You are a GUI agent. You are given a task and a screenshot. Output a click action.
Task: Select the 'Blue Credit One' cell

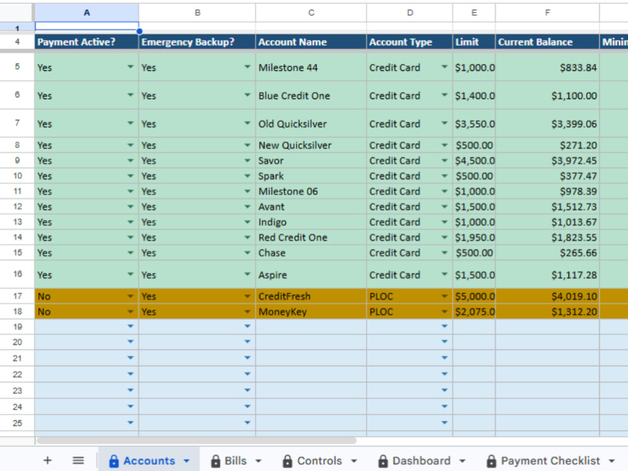pyautogui.click(x=311, y=95)
